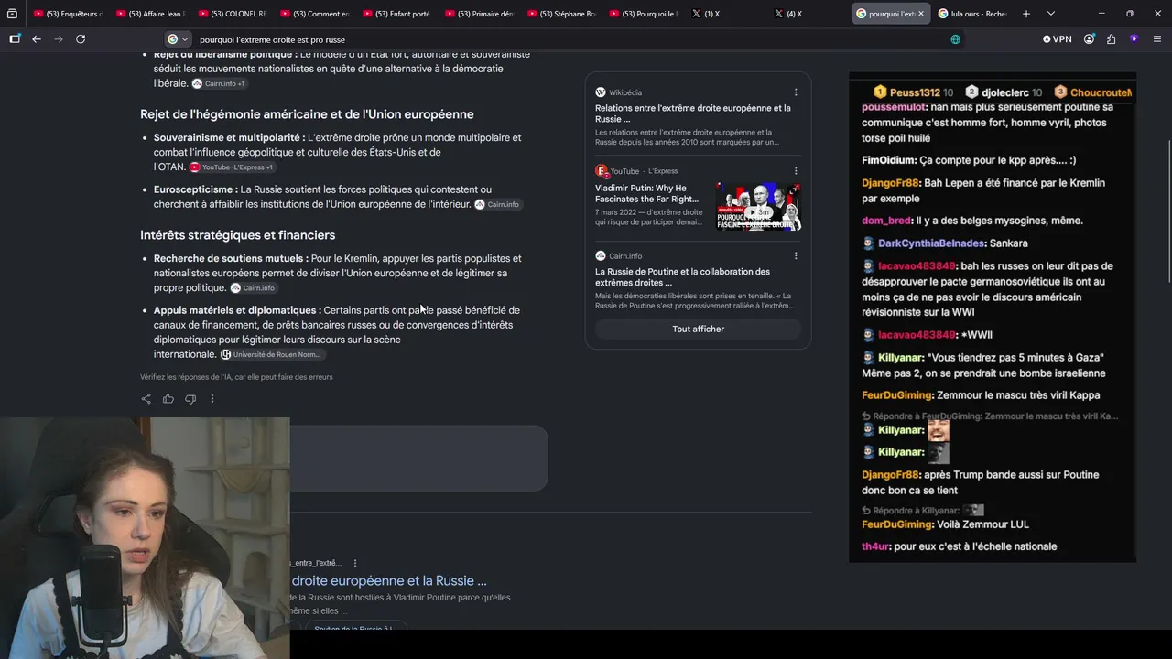Switch to the COLONEL RE YouTube tab

(233, 14)
